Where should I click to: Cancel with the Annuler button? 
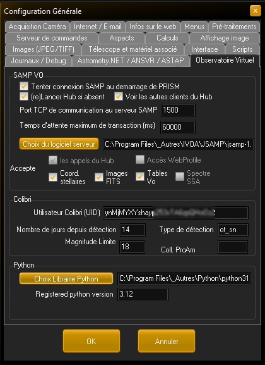(x=167, y=341)
